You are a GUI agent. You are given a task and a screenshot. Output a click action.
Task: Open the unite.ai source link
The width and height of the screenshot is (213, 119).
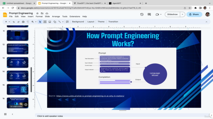90,96
